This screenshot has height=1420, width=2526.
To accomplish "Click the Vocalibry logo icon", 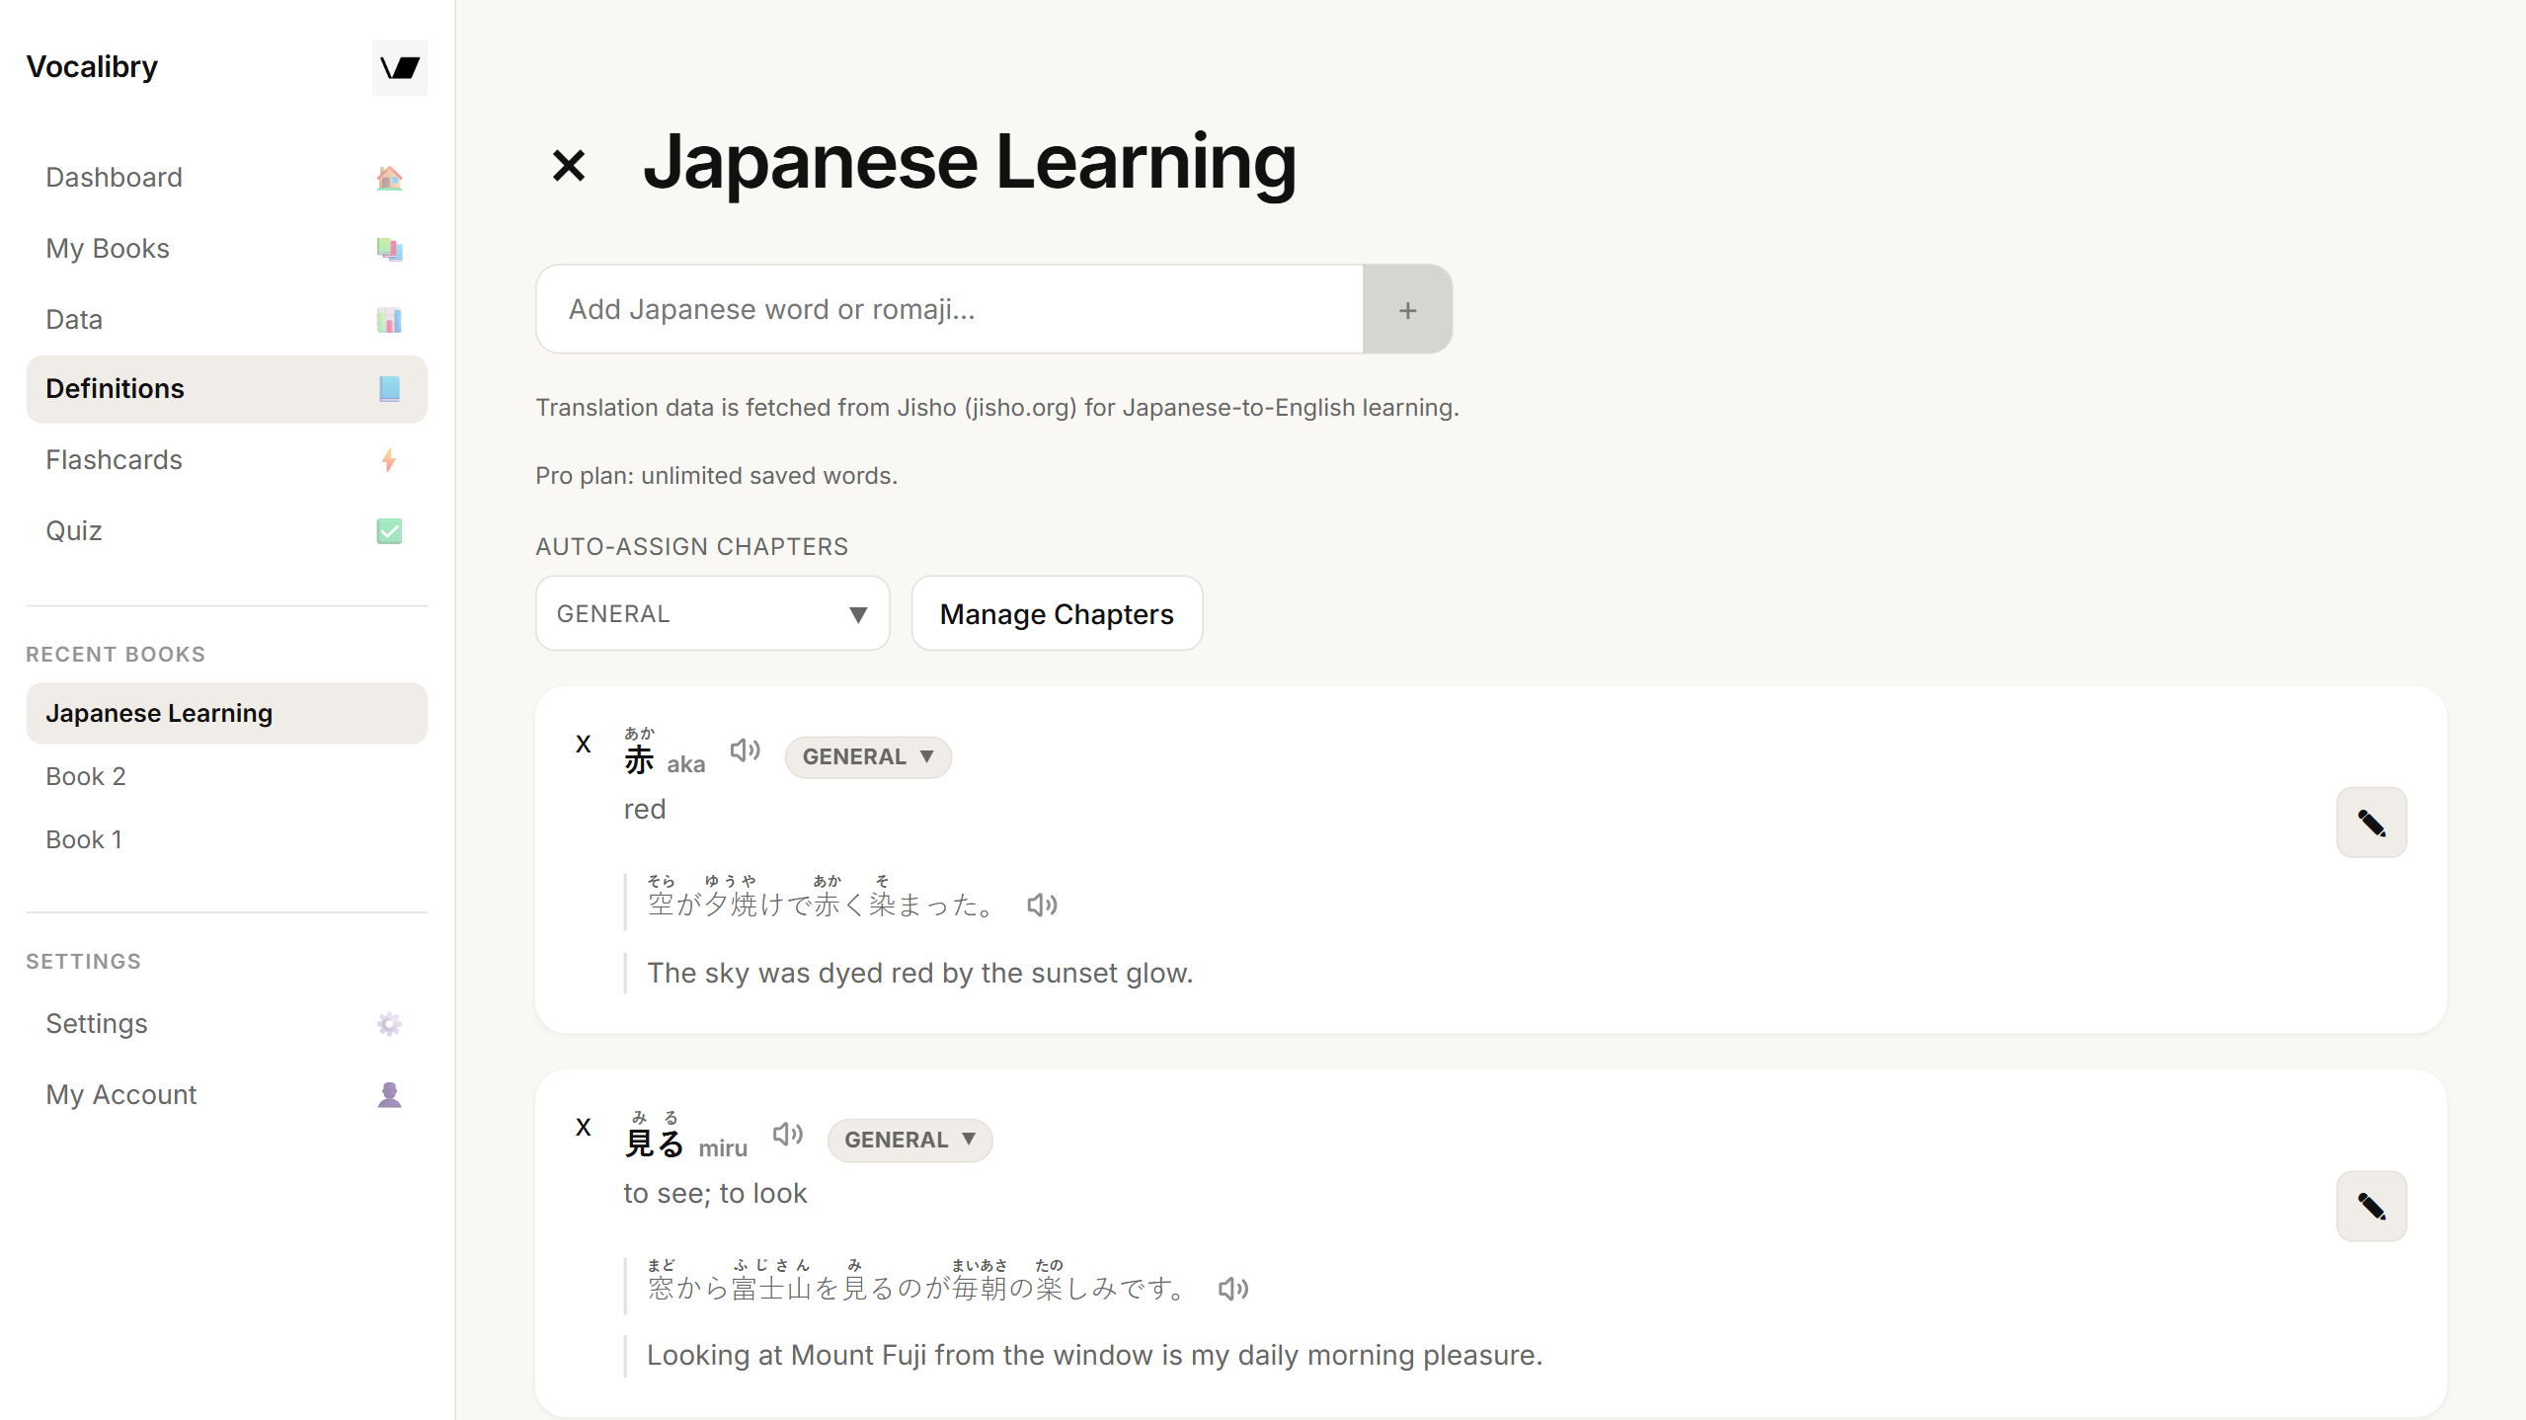I will coord(400,67).
